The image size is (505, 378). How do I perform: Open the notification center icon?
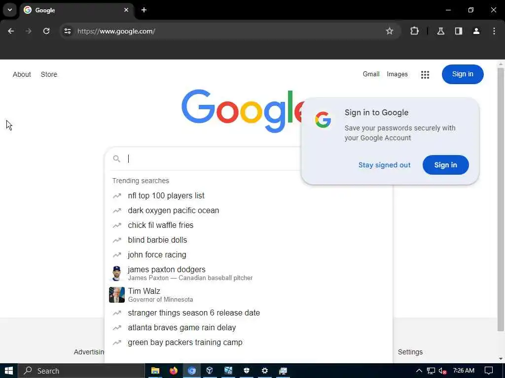489,371
